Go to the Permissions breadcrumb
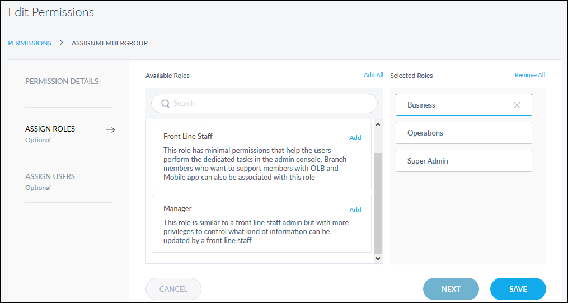568x303 pixels. (x=30, y=43)
